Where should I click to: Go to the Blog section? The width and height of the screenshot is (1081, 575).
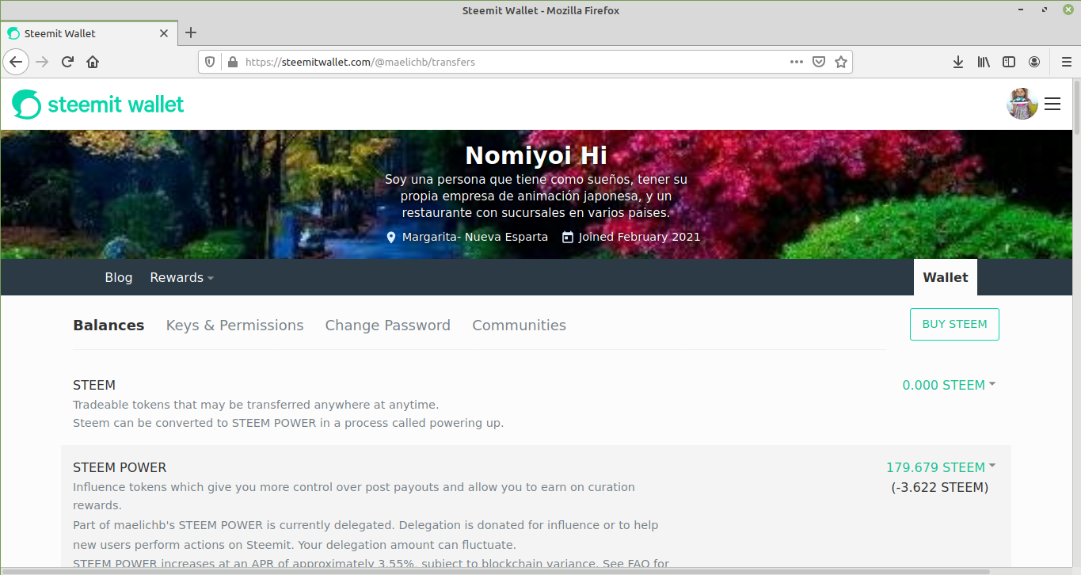point(119,277)
